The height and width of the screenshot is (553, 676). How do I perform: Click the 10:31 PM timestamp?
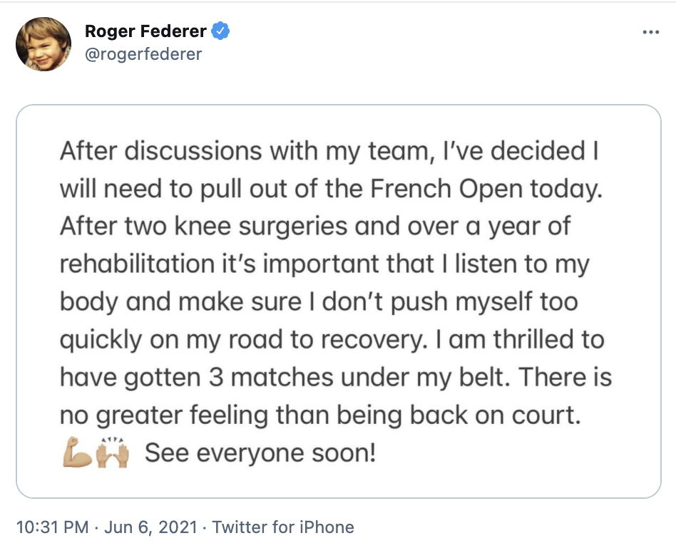click(52, 527)
